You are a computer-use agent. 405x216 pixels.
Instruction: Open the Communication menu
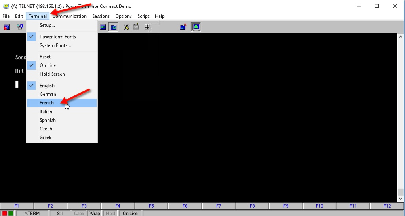pos(70,16)
